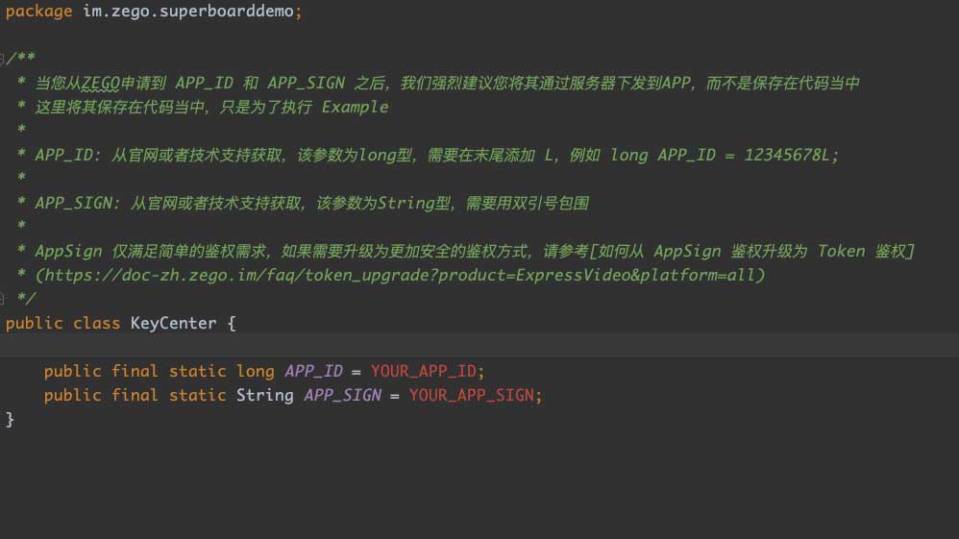Click the APP_SIGN field name in declaration

click(x=342, y=395)
